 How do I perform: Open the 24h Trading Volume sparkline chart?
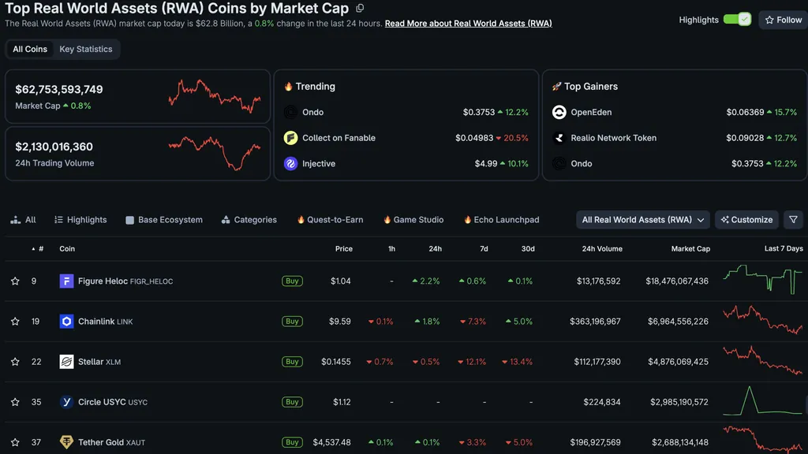(x=215, y=153)
